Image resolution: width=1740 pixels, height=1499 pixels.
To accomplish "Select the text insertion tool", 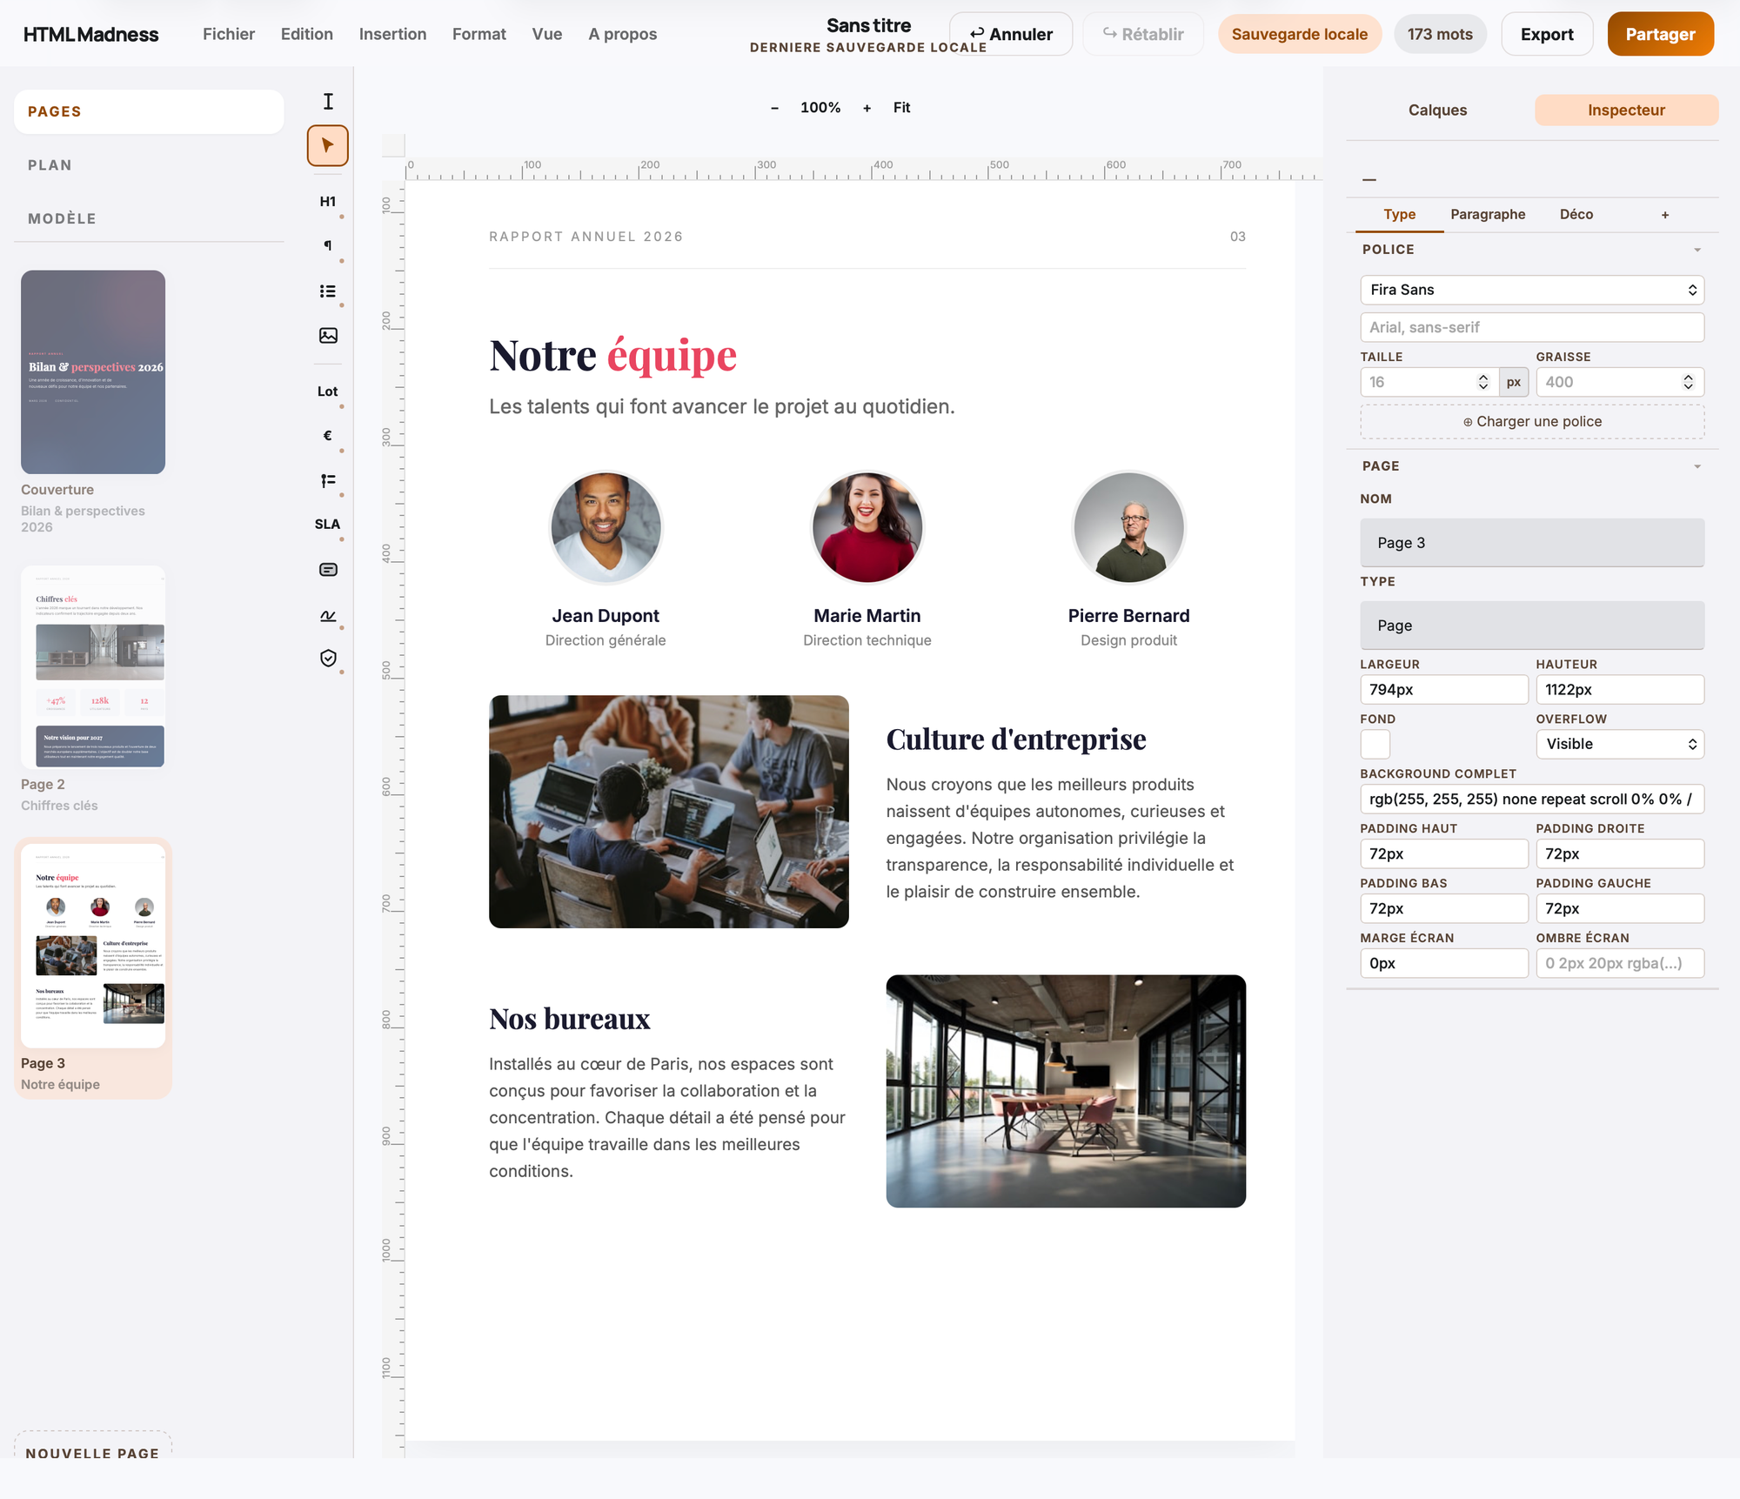I will [328, 101].
